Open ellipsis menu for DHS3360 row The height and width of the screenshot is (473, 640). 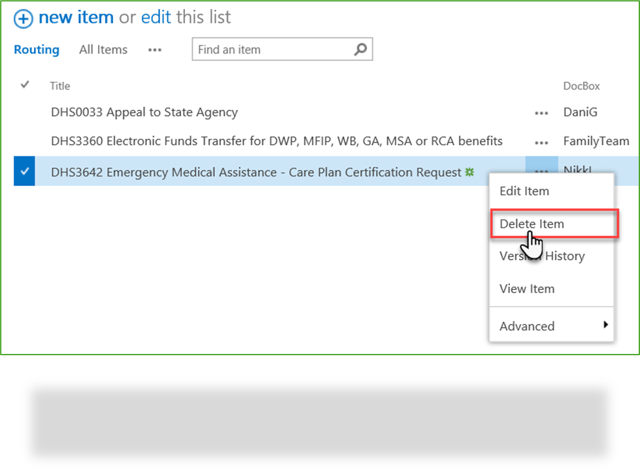(541, 143)
